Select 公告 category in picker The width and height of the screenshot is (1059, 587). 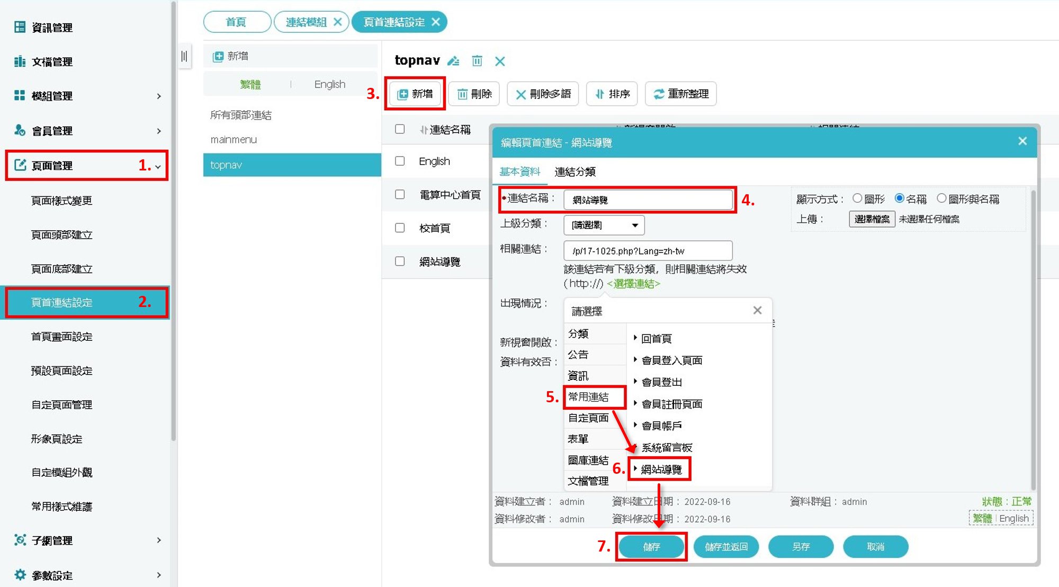pos(595,354)
